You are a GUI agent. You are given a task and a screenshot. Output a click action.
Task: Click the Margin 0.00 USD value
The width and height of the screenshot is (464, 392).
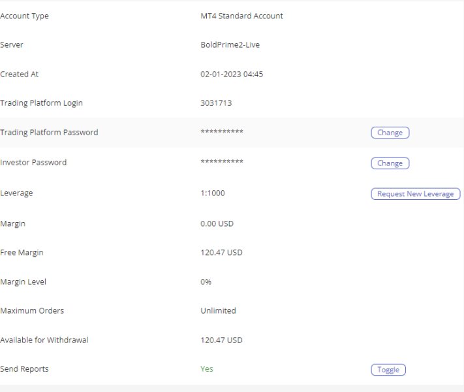217,224
